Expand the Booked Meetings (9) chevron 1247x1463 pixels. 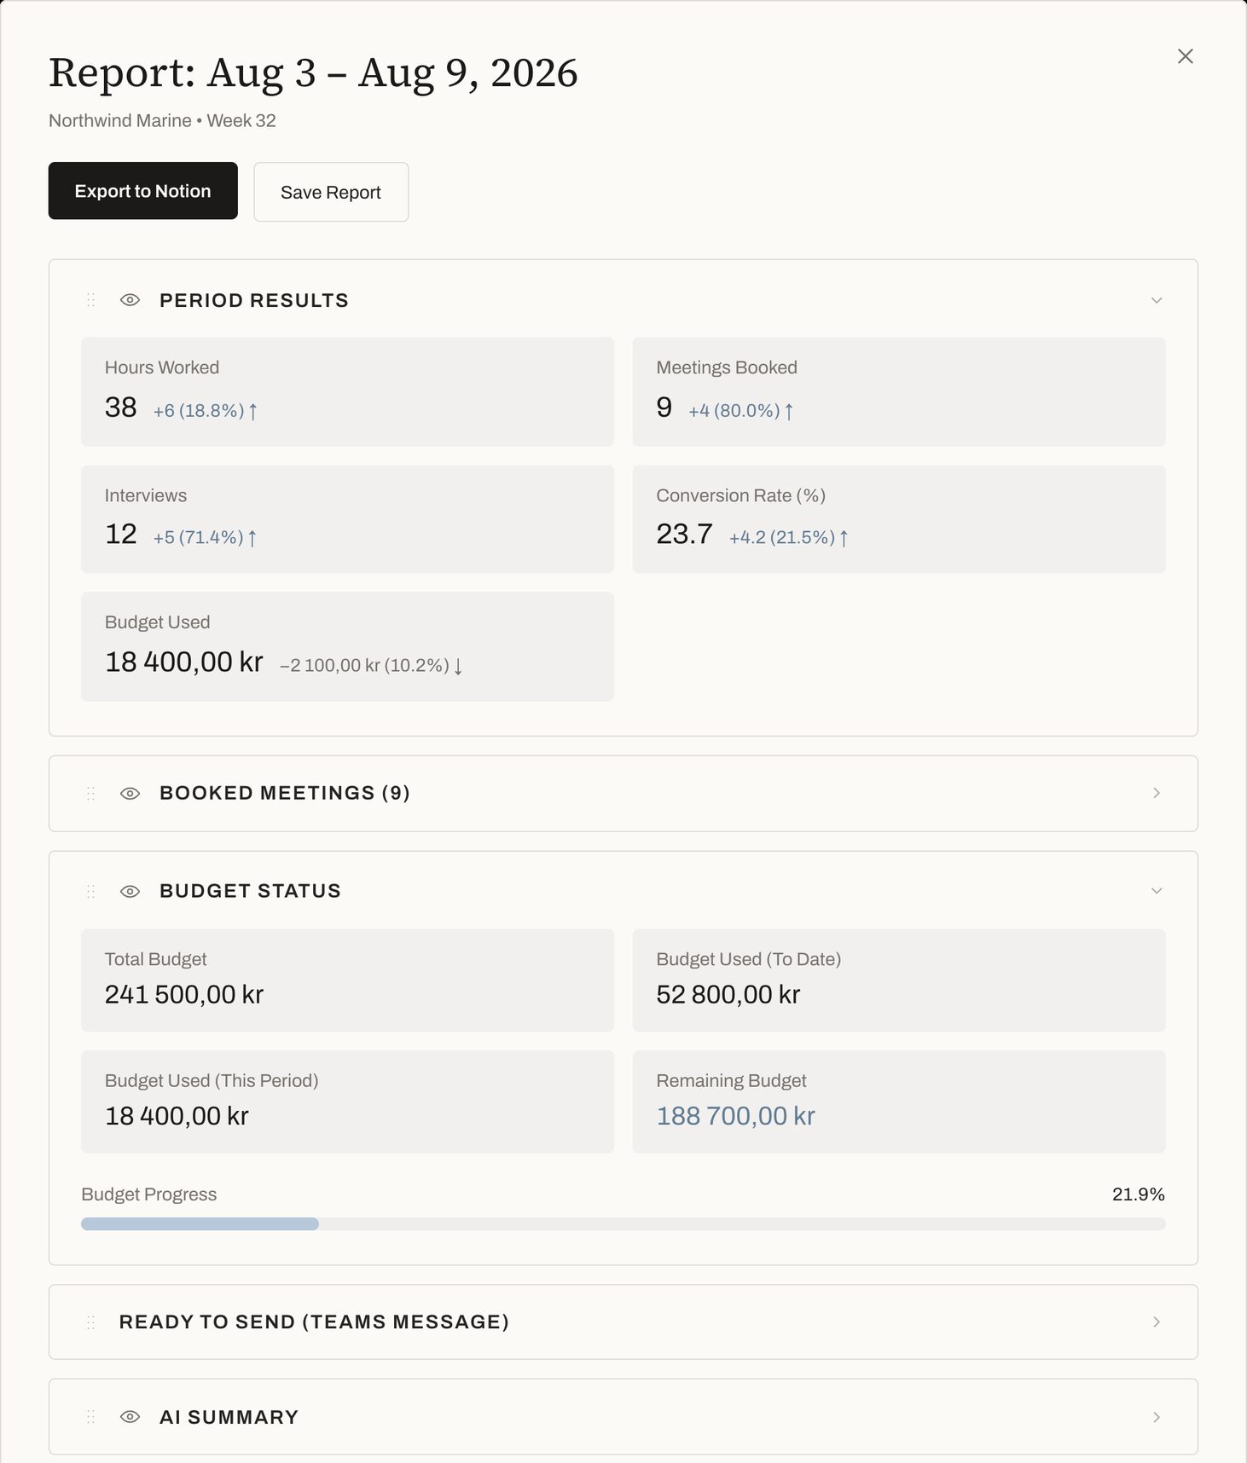click(x=1157, y=793)
